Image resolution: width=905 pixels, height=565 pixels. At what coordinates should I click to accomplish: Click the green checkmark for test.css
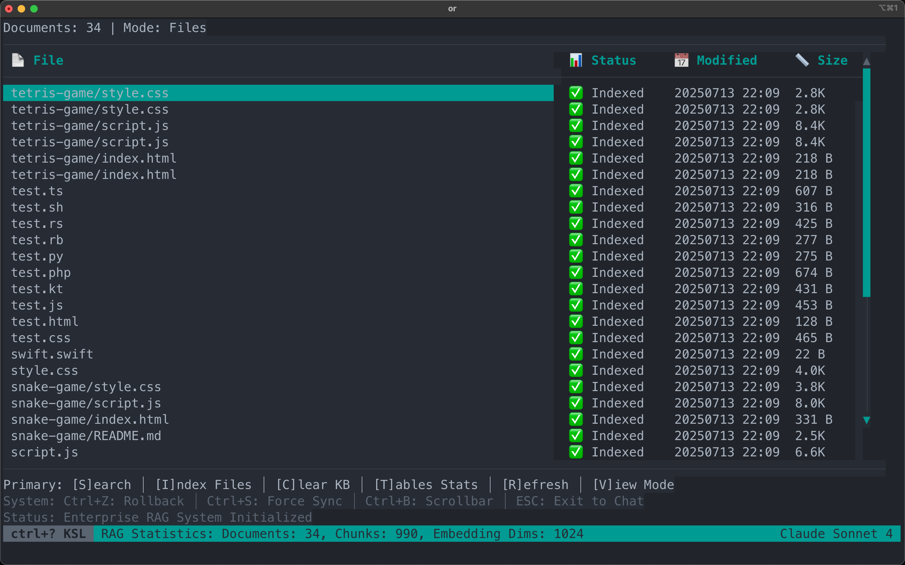(x=576, y=338)
